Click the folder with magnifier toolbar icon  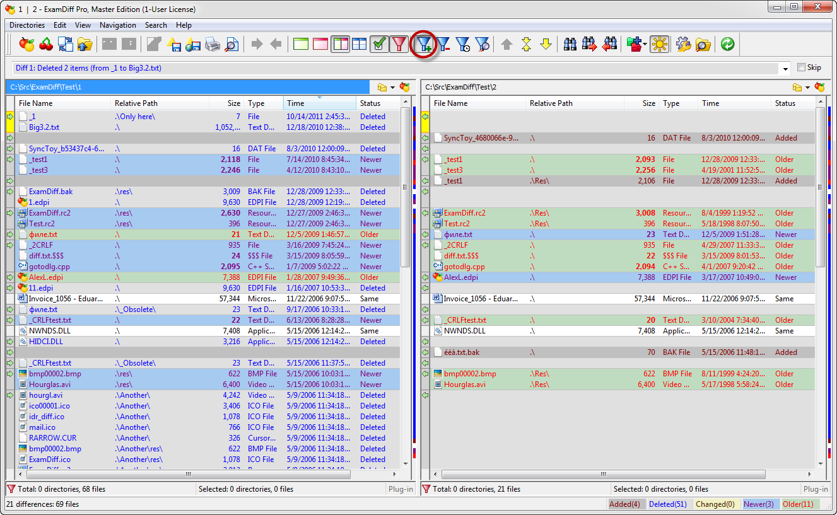coord(703,44)
